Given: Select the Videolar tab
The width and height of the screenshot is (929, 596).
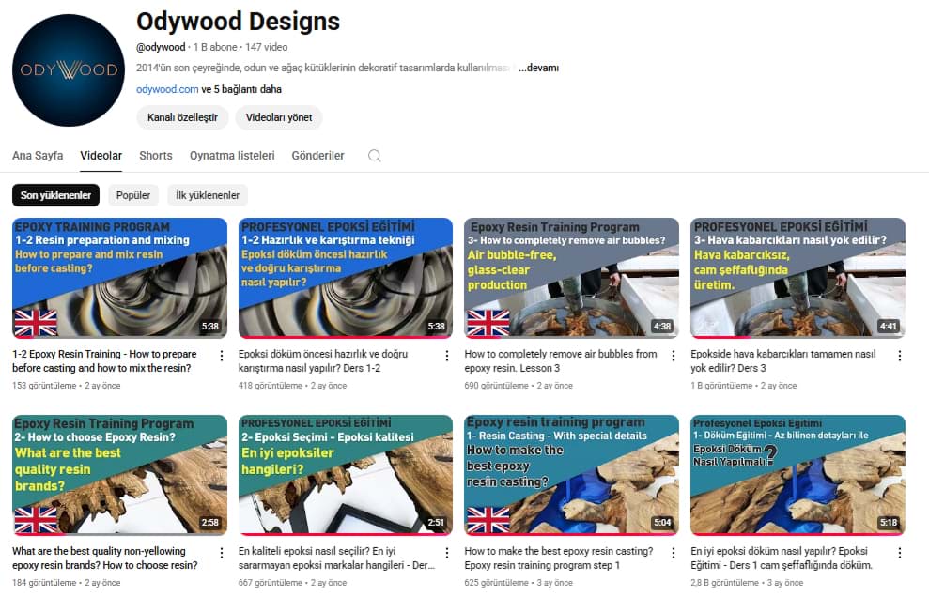Looking at the screenshot, I should click(x=101, y=156).
